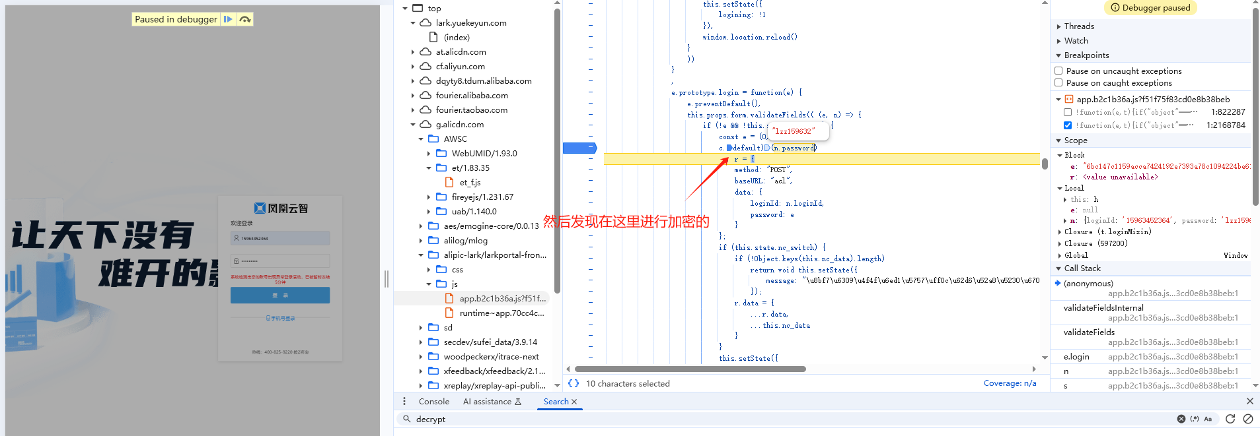Screen dimensions: 1260x436
Task: Enable breakpoint at line 1:822287
Action: click(x=1068, y=112)
